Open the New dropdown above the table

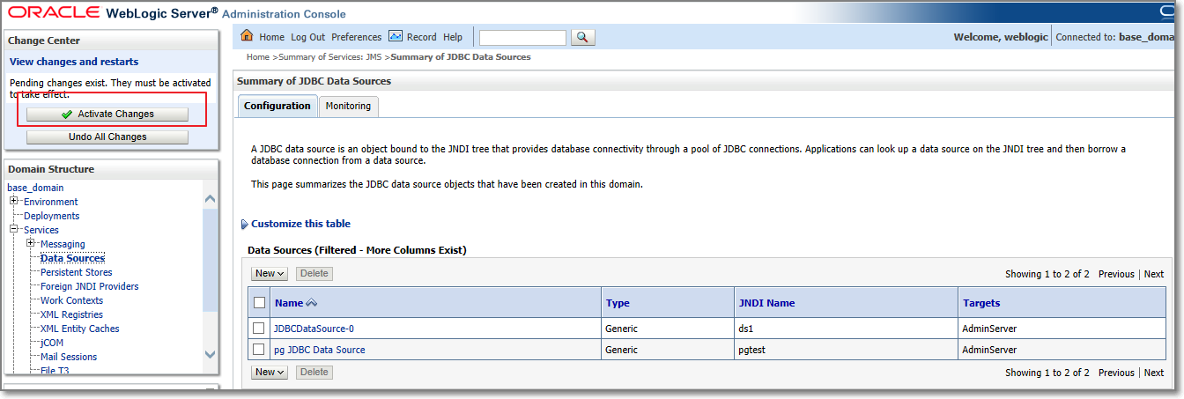(269, 274)
